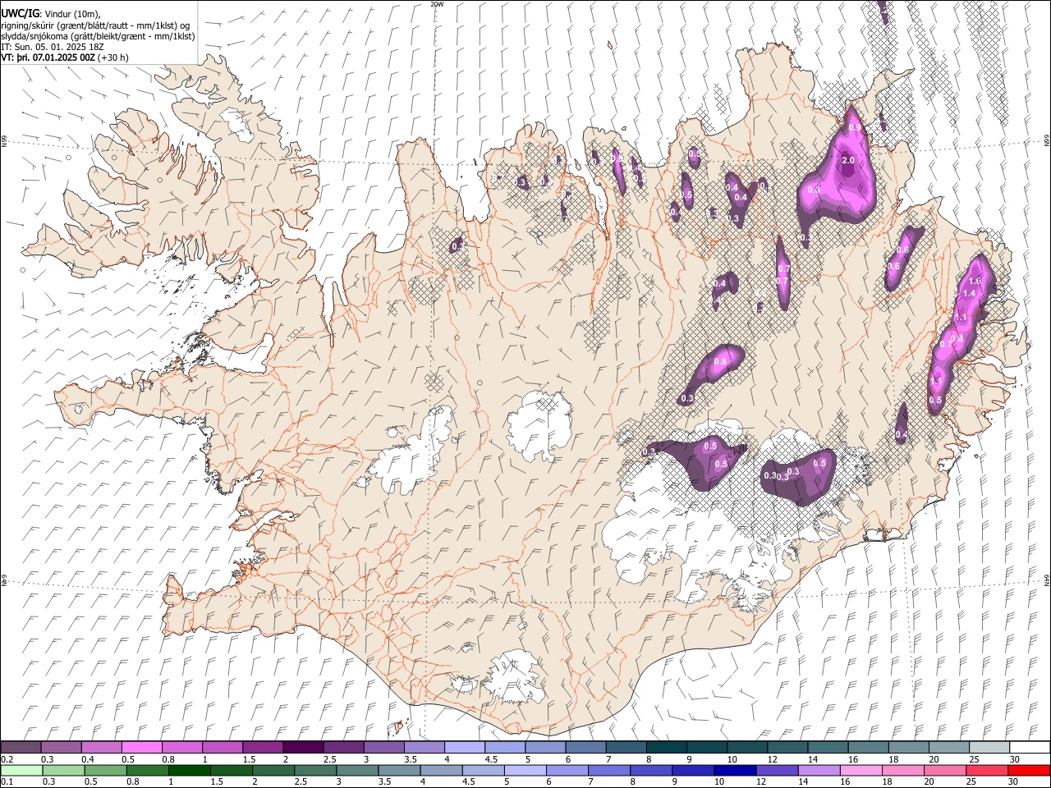Click the '30' label in upper legend row
Image resolution: width=1051 pixels, height=788 pixels.
[x=1015, y=759]
